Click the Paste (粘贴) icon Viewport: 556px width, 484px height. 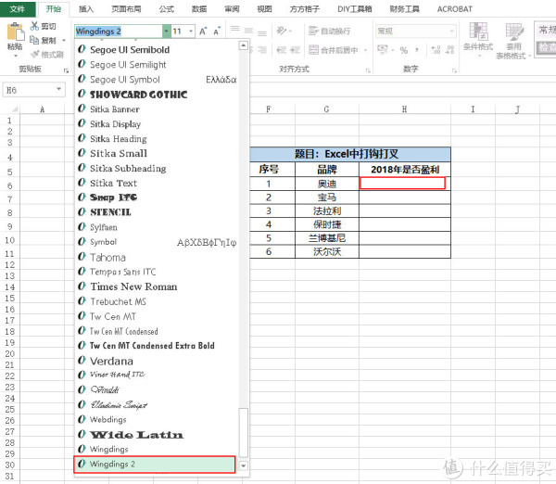pos(16,32)
